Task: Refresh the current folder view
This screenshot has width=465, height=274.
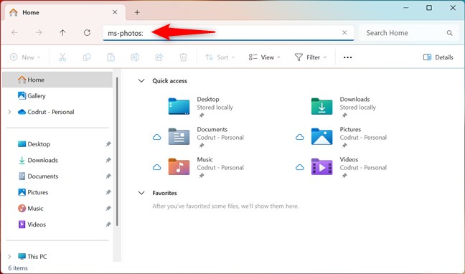Action: pos(87,32)
